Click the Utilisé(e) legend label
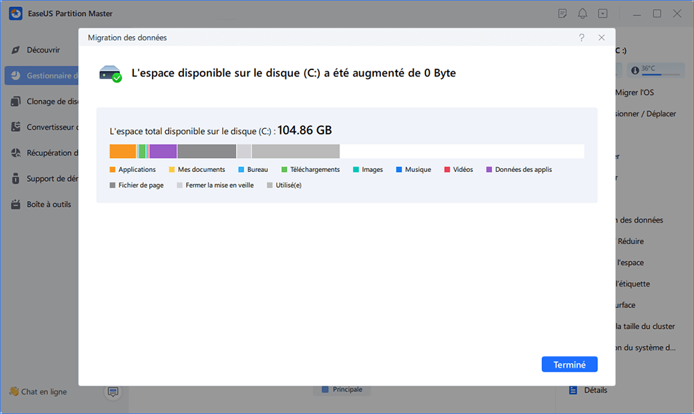The image size is (694, 414). tap(289, 185)
